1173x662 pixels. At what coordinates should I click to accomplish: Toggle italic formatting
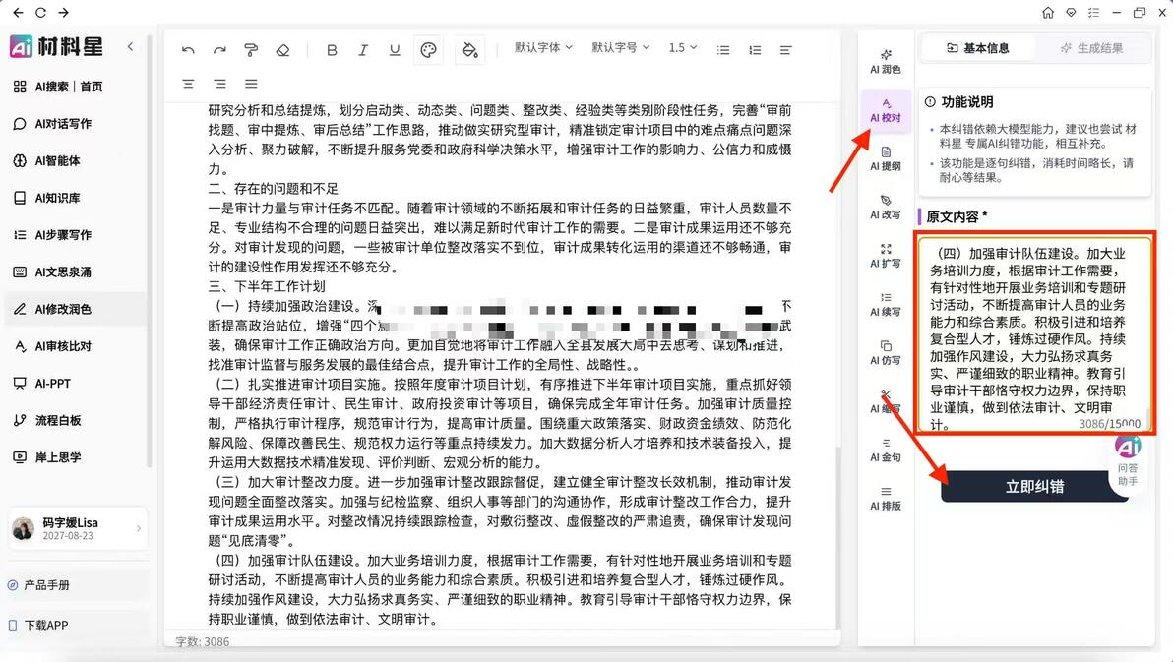363,50
